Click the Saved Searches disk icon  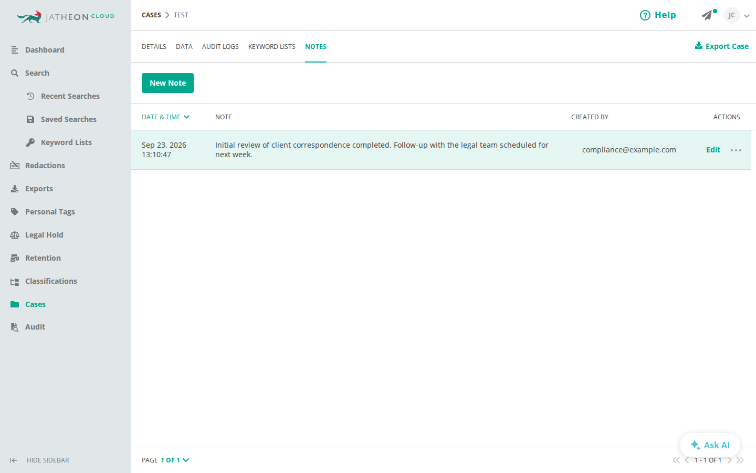(x=30, y=119)
